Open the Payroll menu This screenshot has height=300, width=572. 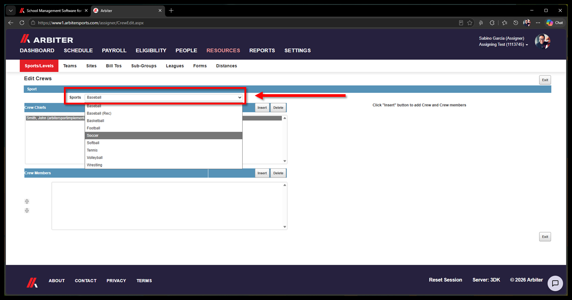point(114,50)
